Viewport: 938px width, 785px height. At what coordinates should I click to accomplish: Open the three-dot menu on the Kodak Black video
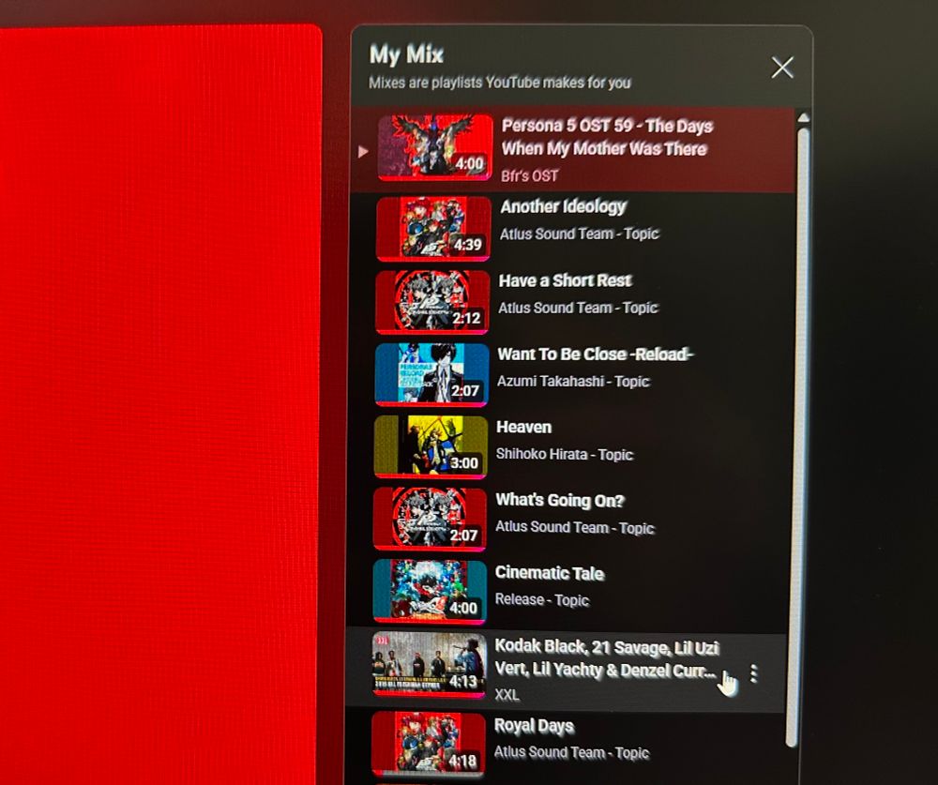[x=754, y=673]
